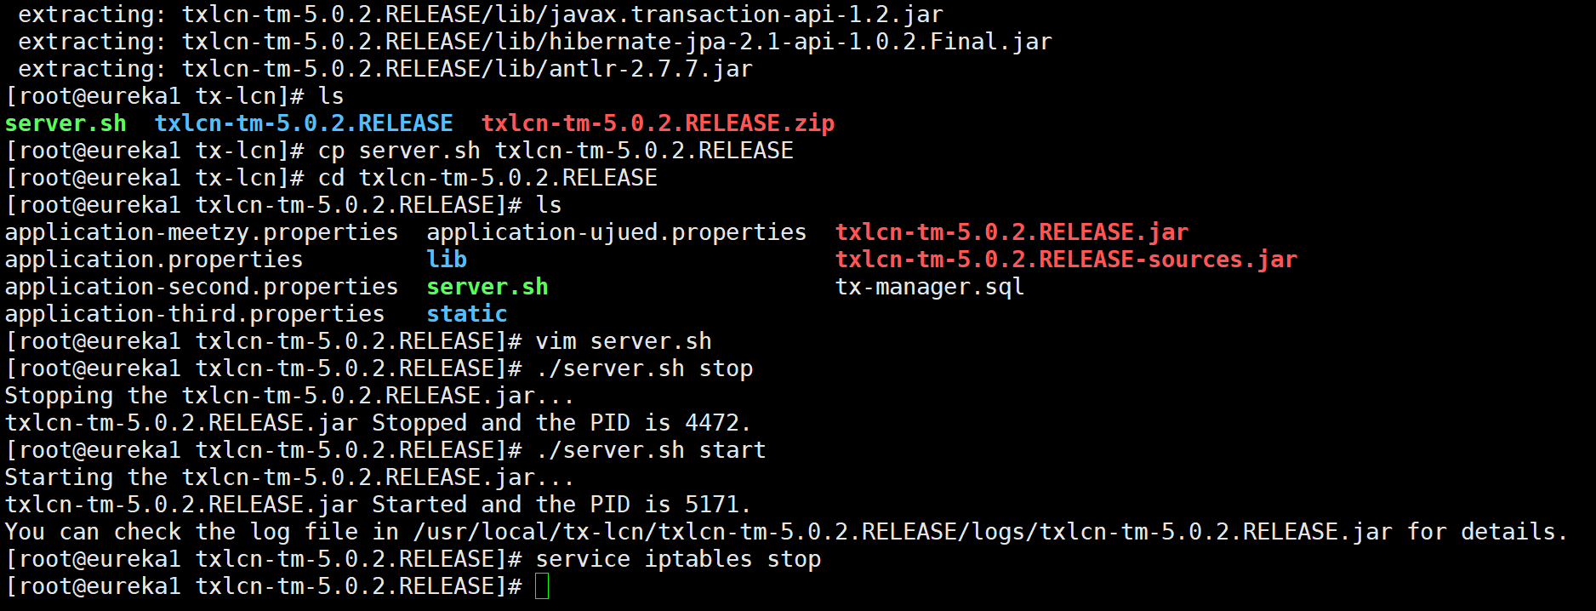This screenshot has width=1596, height=611.
Task: Select the blue lib directory entry
Action: click(447, 260)
